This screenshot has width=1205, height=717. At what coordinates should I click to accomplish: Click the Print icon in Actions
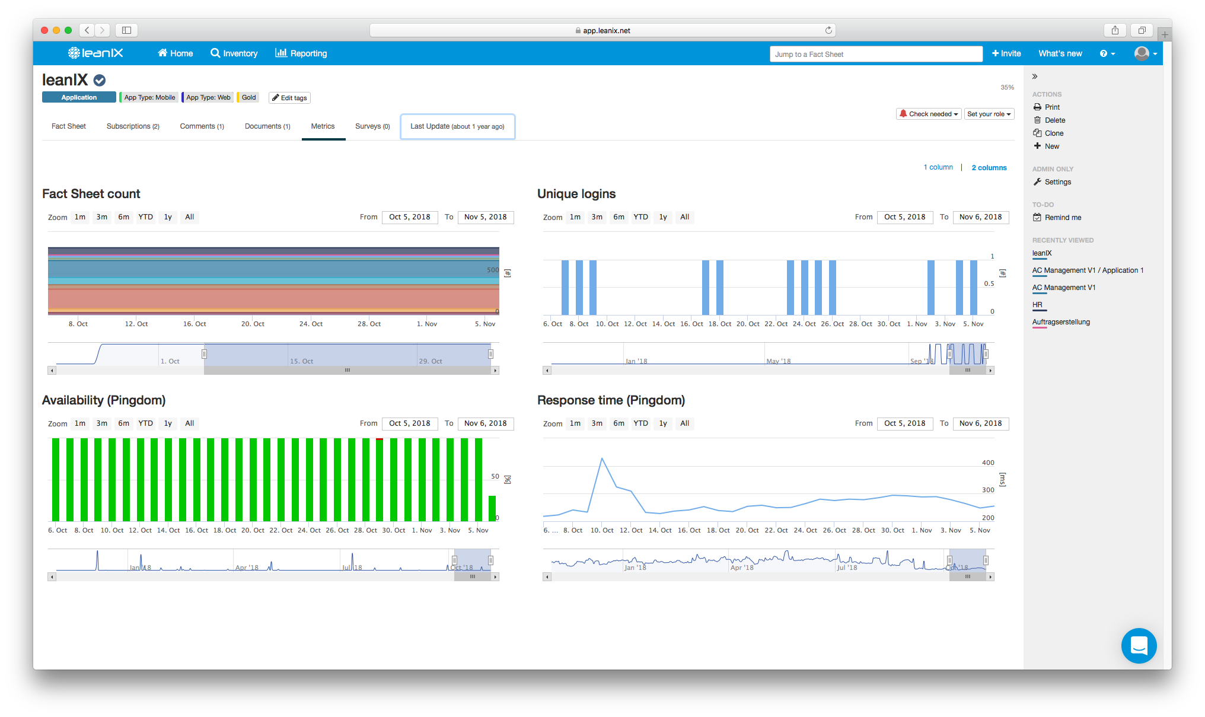pos(1037,107)
